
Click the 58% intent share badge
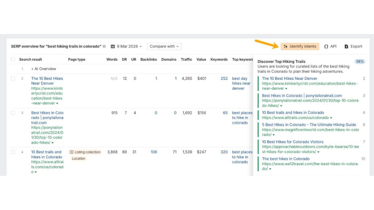[360, 61]
